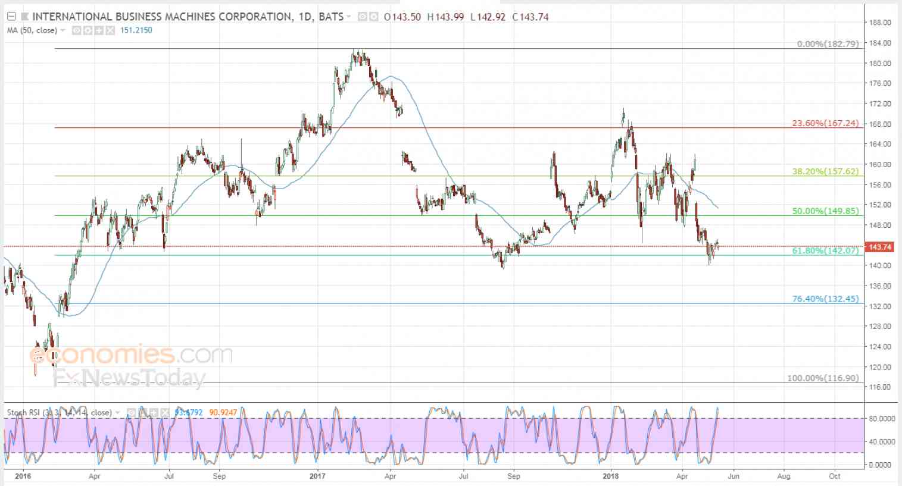Remove the Stoch RSI indicator

(165, 412)
